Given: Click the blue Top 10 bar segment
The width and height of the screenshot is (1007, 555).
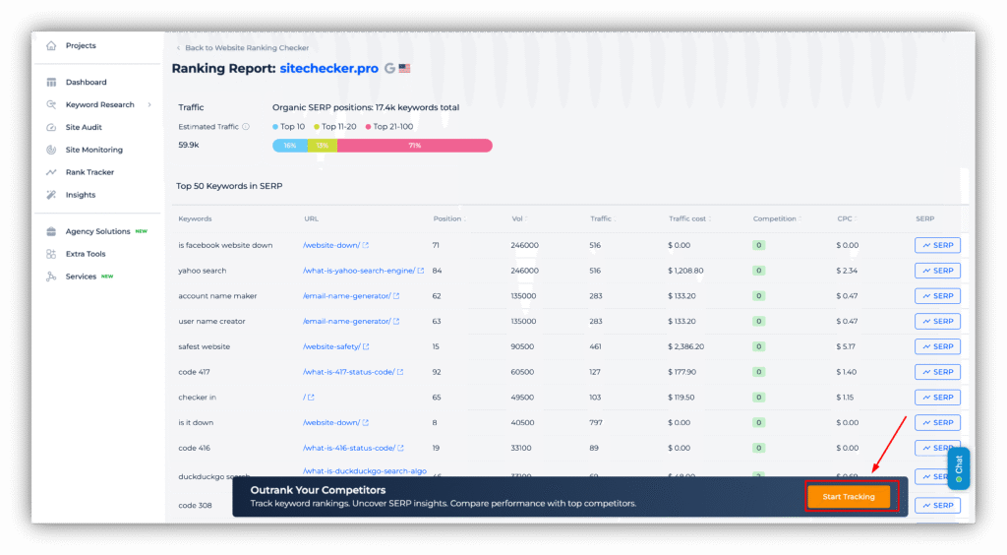Looking at the screenshot, I should tap(290, 146).
